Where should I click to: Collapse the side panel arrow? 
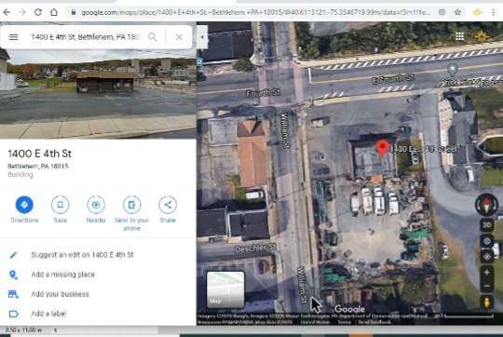202,37
